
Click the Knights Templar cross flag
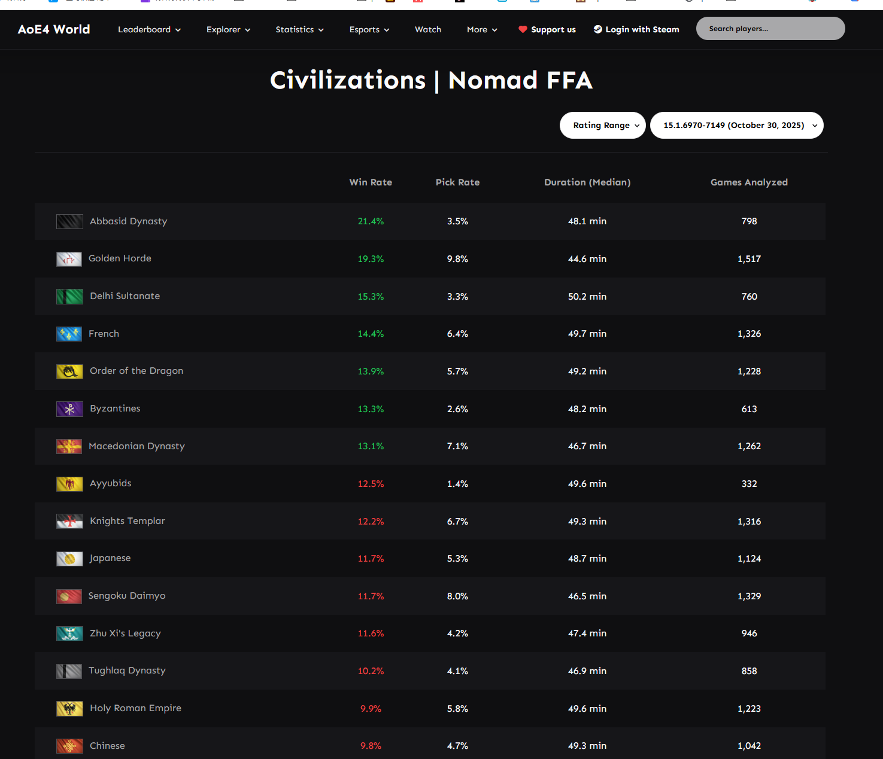[69, 522]
